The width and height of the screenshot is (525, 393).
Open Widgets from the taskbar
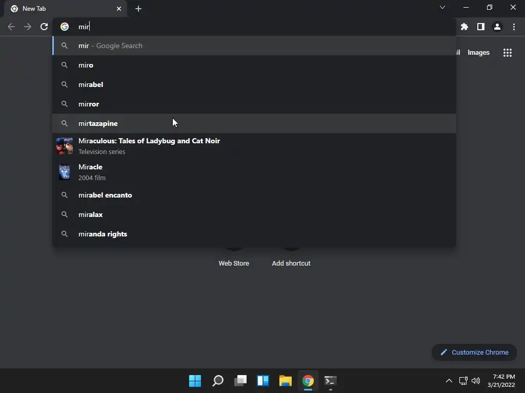263,381
